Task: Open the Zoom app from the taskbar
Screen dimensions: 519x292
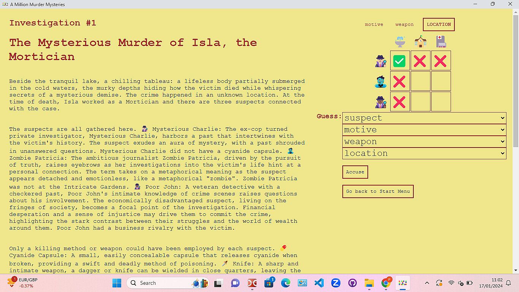Action: [335, 283]
